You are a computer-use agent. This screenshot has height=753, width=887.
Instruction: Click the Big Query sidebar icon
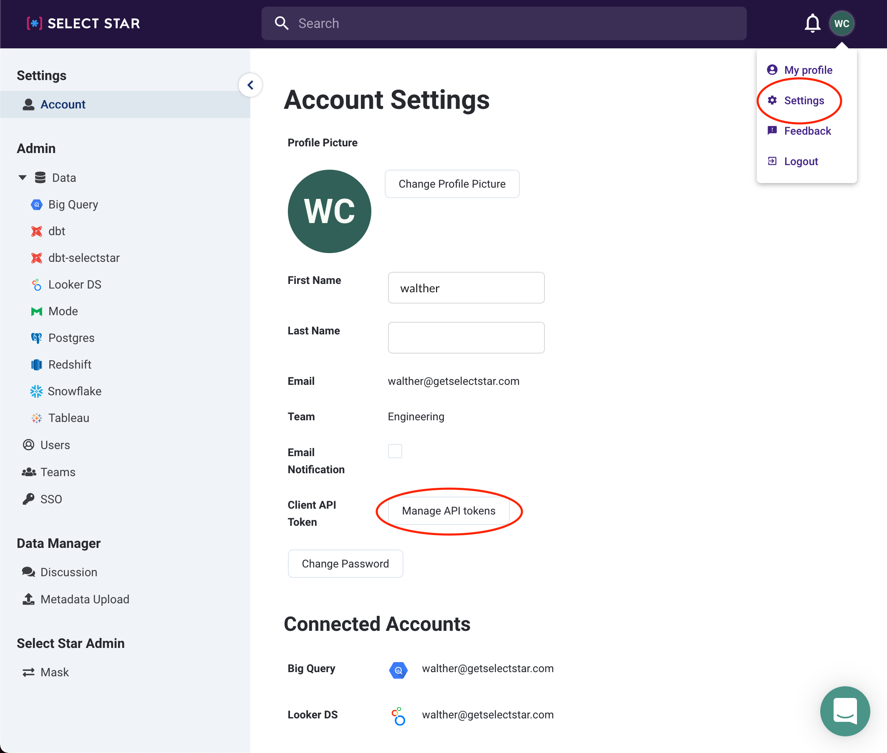(37, 204)
